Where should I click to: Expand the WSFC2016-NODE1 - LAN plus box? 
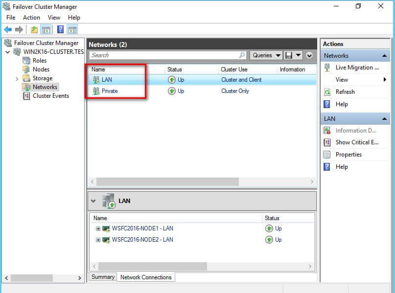coord(98,228)
